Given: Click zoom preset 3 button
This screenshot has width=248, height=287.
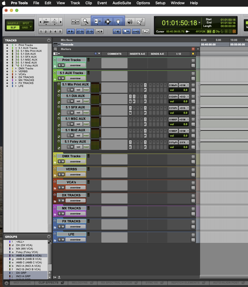Looking at the screenshot, I should [50, 31].
